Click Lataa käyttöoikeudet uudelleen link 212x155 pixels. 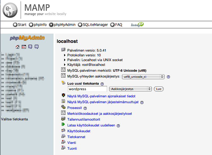91,125
